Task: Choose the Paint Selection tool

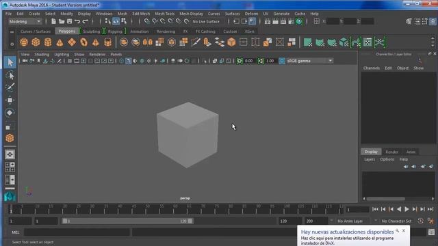Action: pos(10,87)
